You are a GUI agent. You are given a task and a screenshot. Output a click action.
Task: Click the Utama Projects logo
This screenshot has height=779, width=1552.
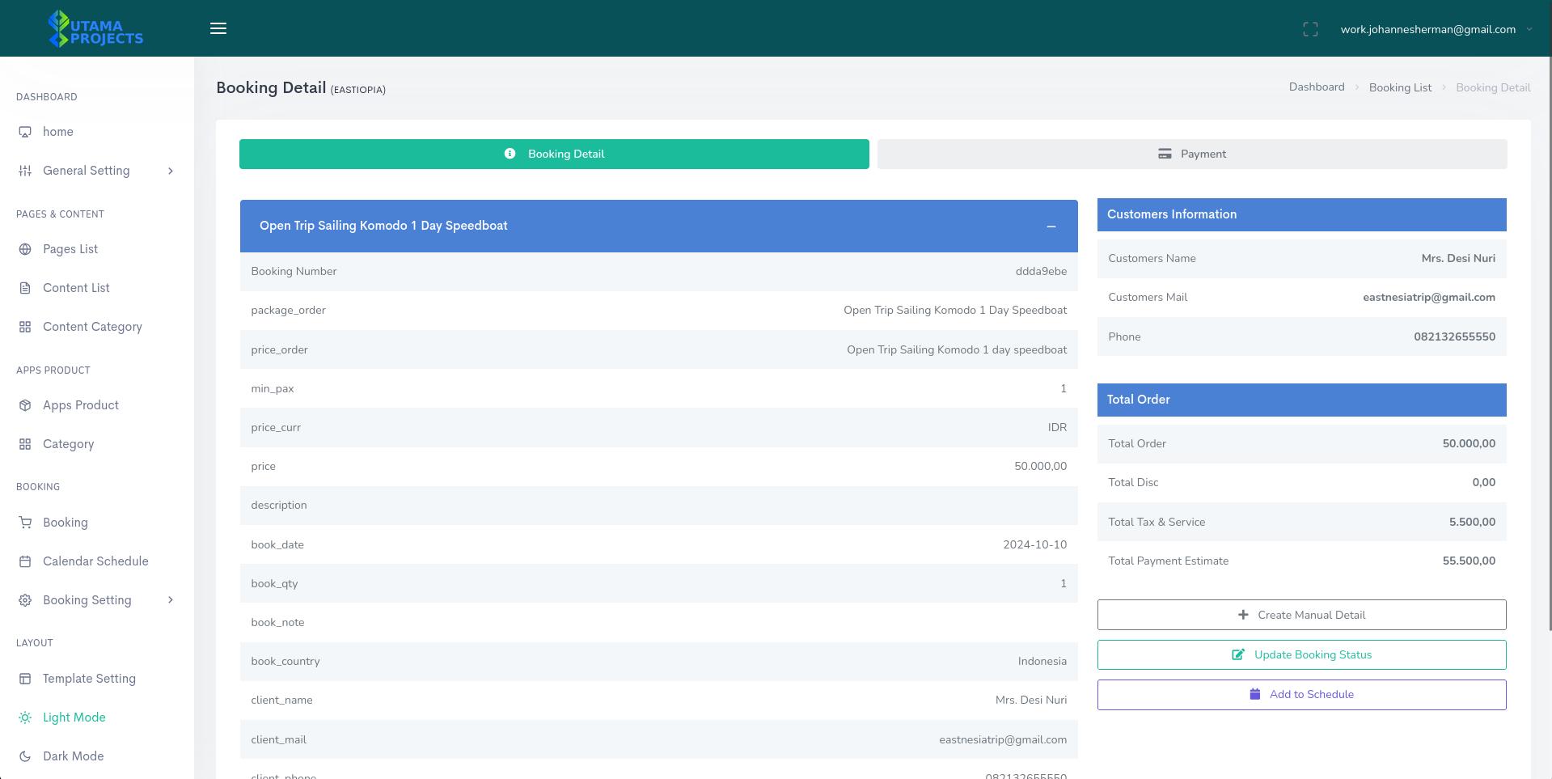[95, 29]
